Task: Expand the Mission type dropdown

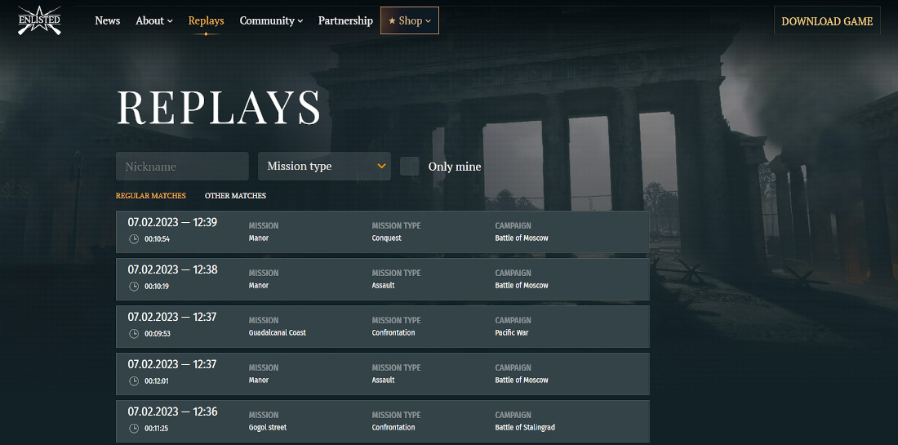Action: point(325,166)
